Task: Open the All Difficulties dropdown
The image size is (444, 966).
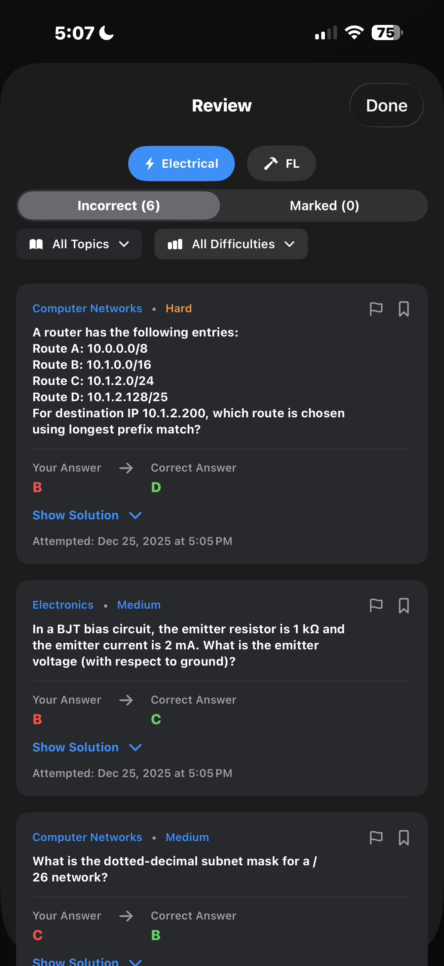Action: coord(231,244)
